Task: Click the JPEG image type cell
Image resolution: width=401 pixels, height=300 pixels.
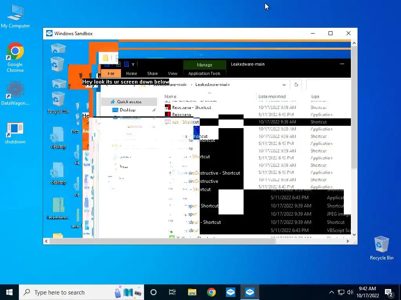Action: point(338,214)
